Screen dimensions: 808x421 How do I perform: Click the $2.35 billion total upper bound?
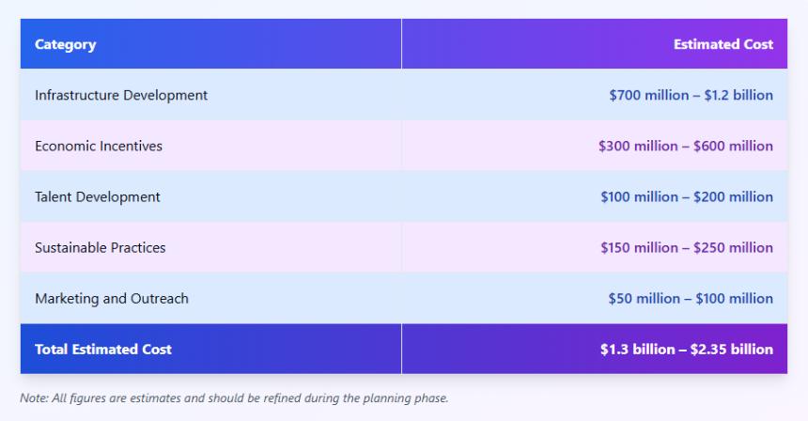732,349
